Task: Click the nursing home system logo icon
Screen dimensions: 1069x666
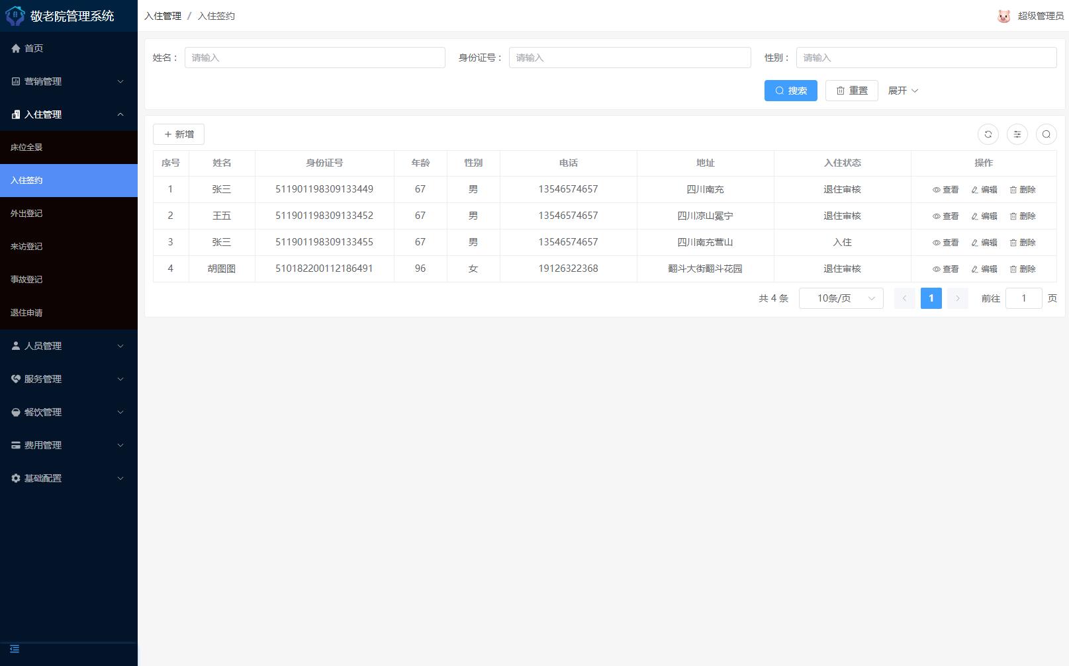Action: click(15, 16)
